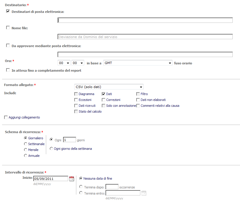Click the Inizio start date field
The height and width of the screenshot is (201, 240).
[50, 178]
